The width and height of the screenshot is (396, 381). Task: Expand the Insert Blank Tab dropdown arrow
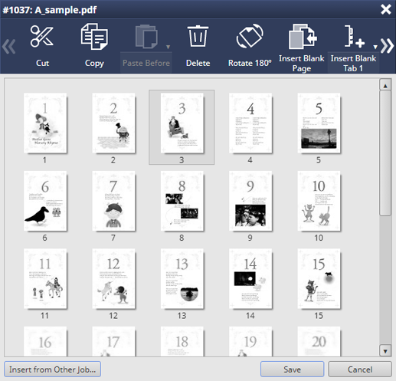click(x=375, y=47)
